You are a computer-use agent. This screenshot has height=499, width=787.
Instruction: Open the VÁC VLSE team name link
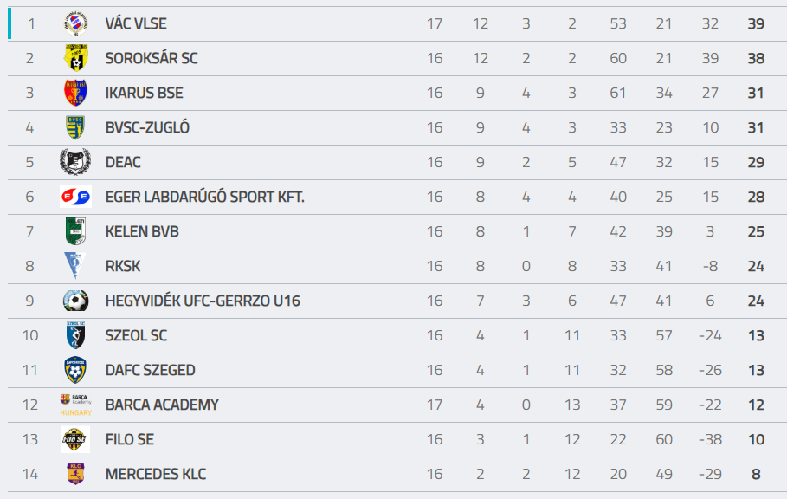pyautogui.click(x=136, y=23)
